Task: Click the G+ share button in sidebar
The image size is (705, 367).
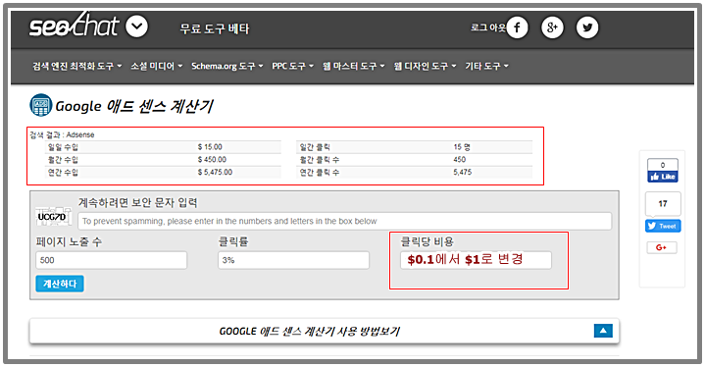Action: 662,247
